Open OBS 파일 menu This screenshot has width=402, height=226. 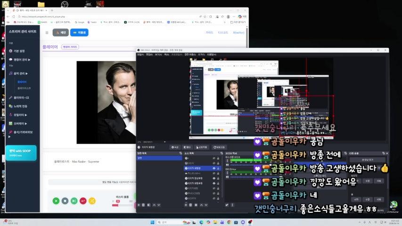[x=140, y=55]
